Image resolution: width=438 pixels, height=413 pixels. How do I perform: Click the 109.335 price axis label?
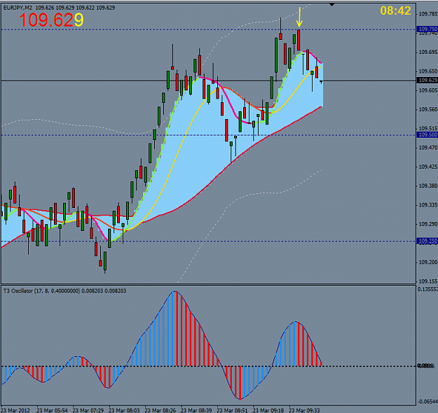[428, 205]
